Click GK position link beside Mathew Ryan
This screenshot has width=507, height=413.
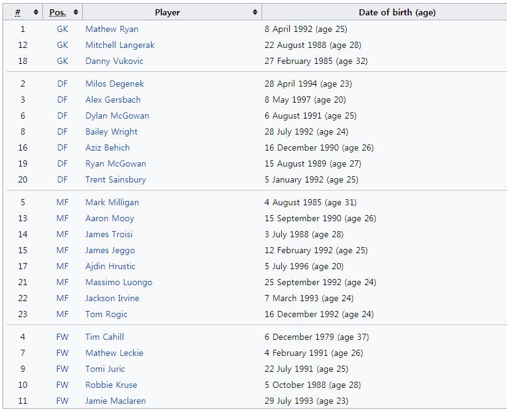(x=63, y=29)
